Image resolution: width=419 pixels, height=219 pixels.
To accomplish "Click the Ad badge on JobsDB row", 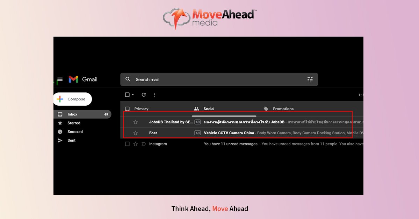I will pos(197,122).
